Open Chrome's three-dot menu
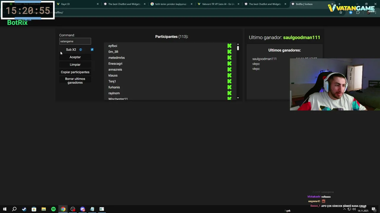Viewport: 380px width, 213px height. [x=376, y=12]
